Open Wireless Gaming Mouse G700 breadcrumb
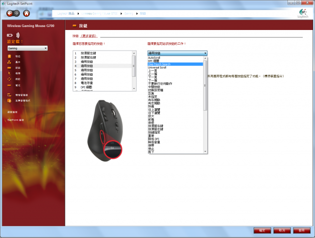 pyautogui.click(x=99, y=13)
